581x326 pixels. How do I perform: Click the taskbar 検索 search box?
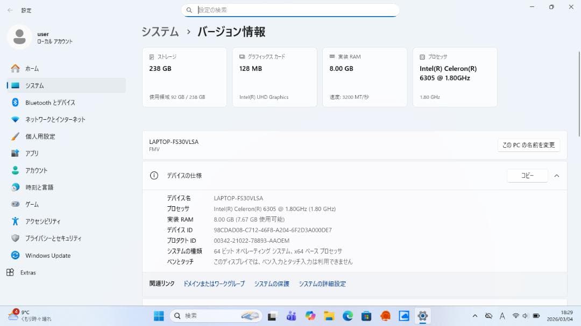coord(216,316)
